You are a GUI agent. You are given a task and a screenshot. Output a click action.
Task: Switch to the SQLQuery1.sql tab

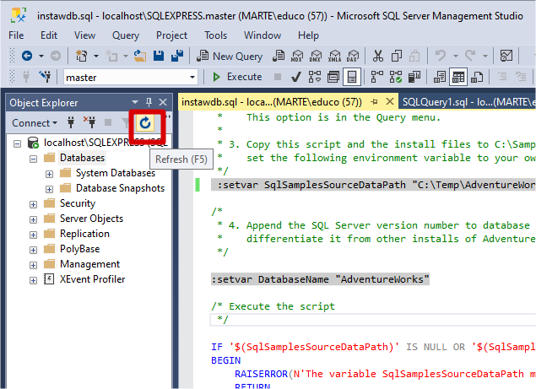click(468, 102)
